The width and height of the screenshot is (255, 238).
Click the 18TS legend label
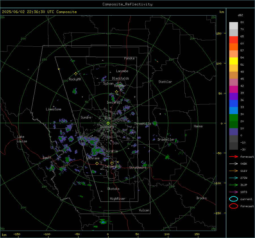[244, 192]
